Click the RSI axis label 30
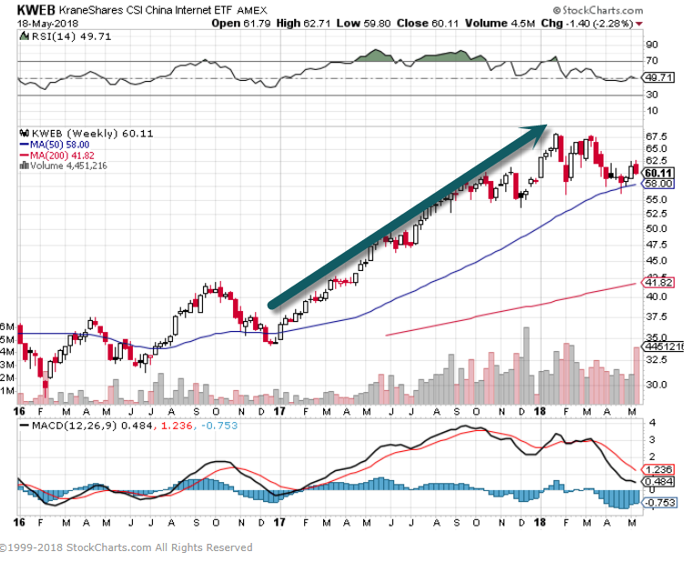 tap(652, 95)
